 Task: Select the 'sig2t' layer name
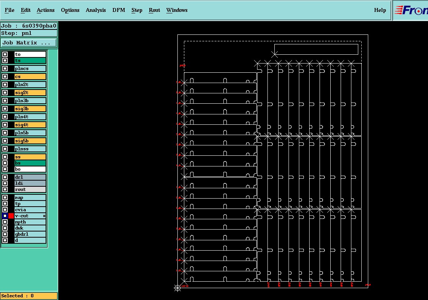(x=30, y=93)
